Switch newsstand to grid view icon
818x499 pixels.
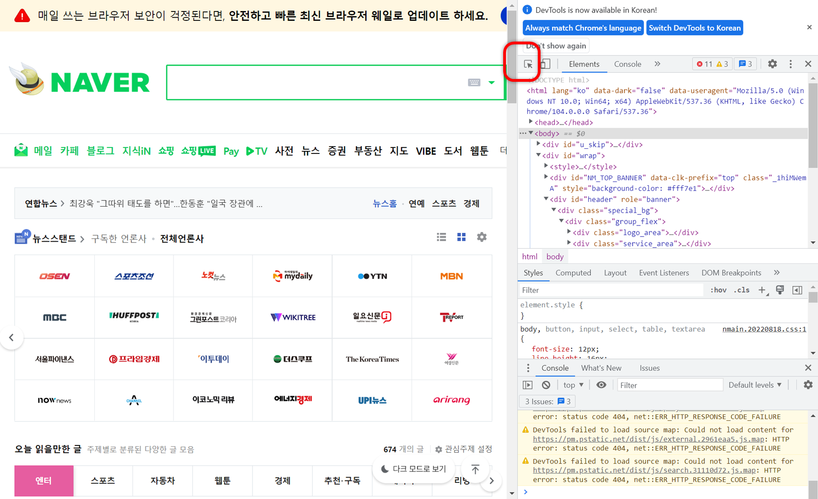click(x=461, y=237)
